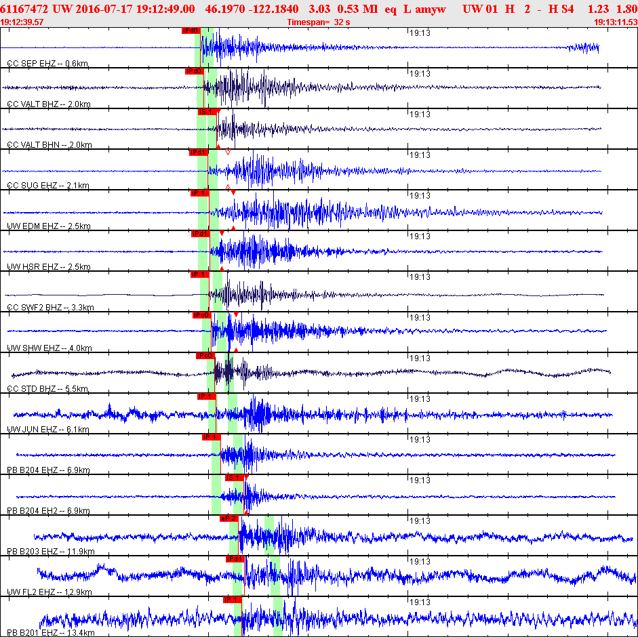Click the event ID 61167472 in the header

tap(24, 9)
